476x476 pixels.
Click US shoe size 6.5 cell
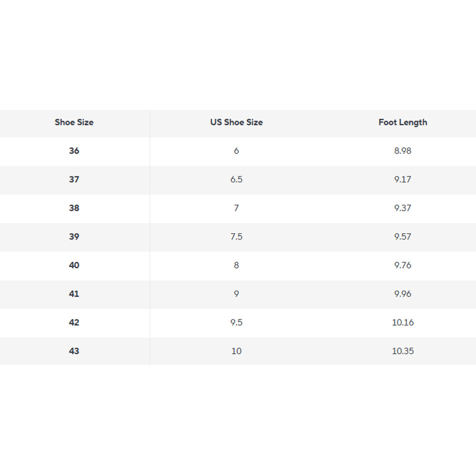click(237, 179)
